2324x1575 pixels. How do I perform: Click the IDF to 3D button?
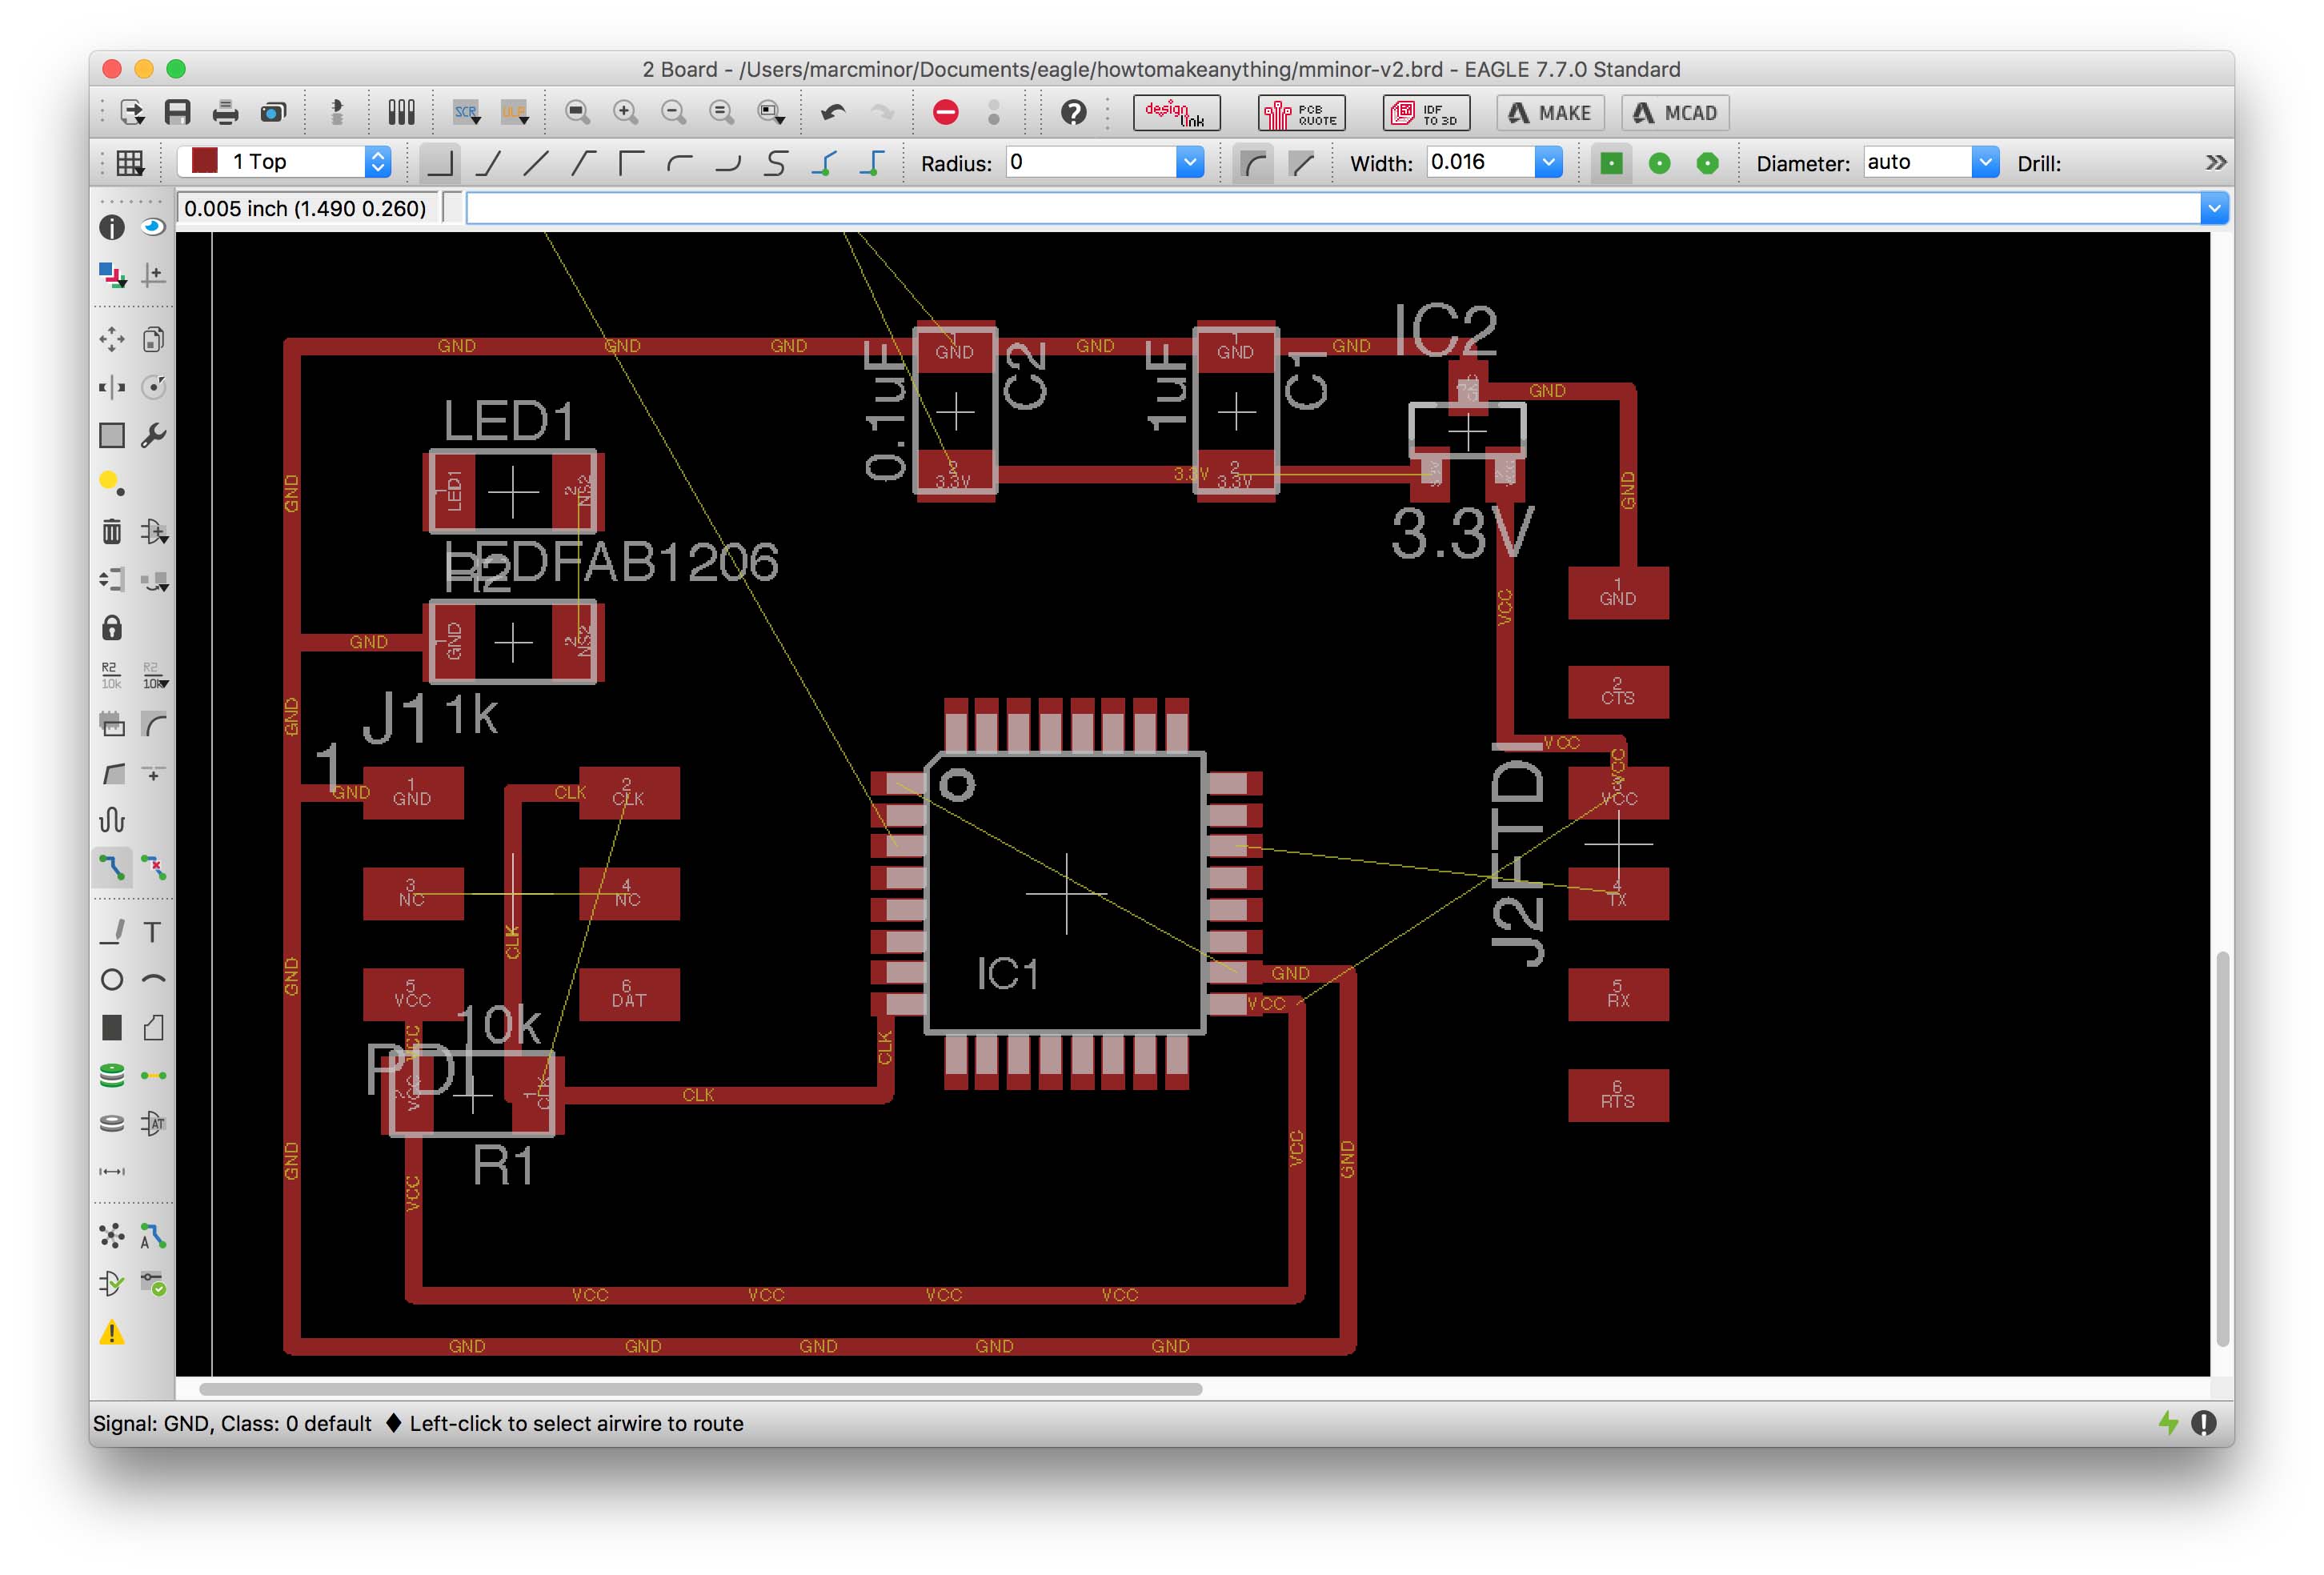tap(1427, 113)
